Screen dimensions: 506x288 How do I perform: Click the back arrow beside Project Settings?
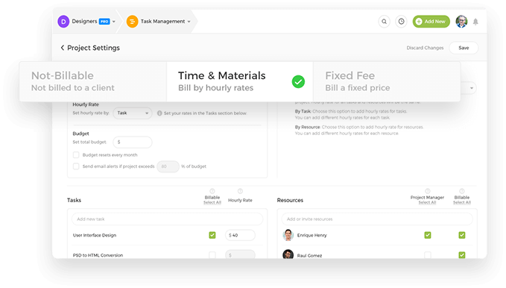(63, 48)
